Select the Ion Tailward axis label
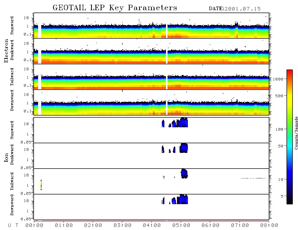The height and width of the screenshot is (230, 298). [12, 181]
